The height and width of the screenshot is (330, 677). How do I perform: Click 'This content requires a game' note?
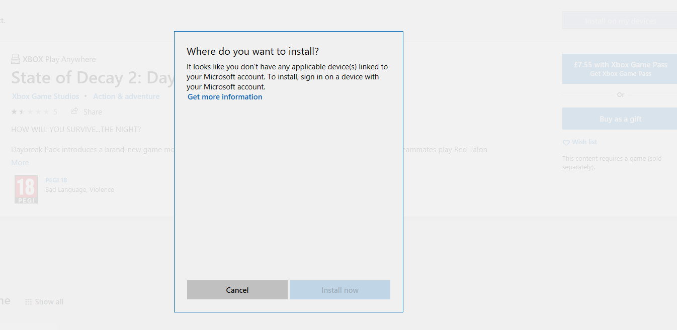612,163
